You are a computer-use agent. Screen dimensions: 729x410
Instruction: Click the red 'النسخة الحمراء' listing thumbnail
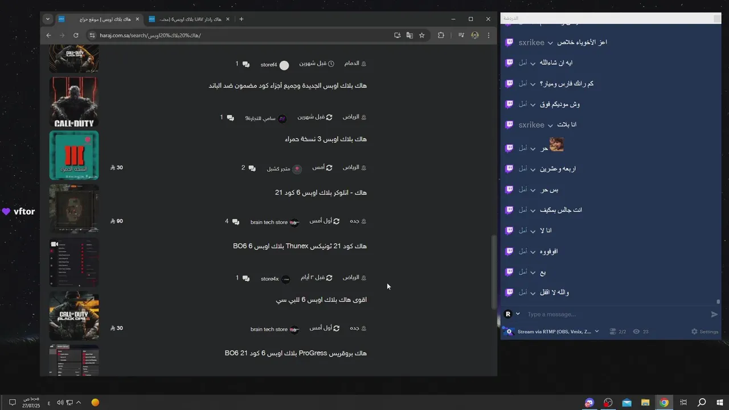click(74, 155)
